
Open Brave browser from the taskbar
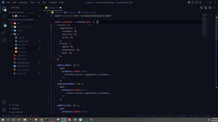pos(36,120)
